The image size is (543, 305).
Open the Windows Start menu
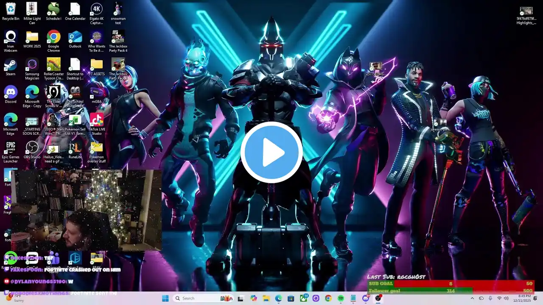[x=165, y=298]
